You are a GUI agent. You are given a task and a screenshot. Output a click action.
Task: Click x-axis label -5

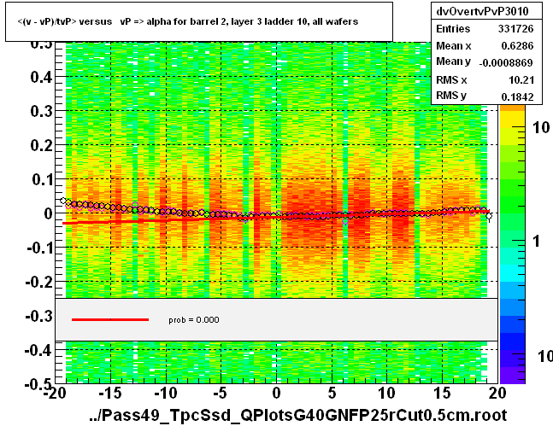click(221, 393)
